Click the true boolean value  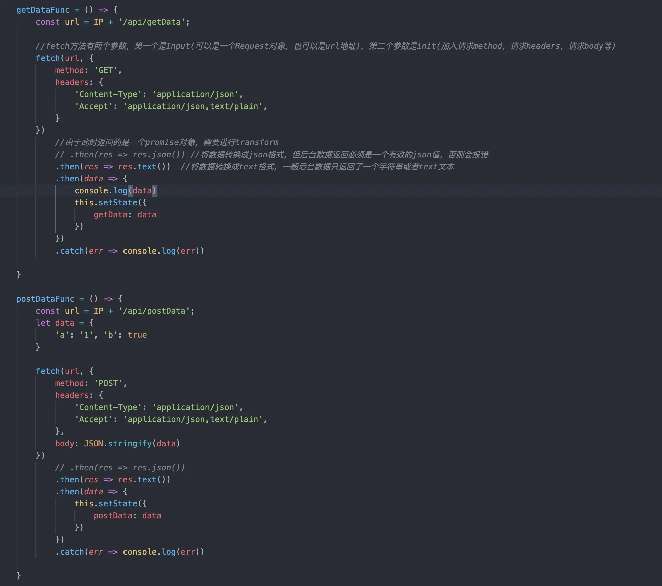(137, 335)
